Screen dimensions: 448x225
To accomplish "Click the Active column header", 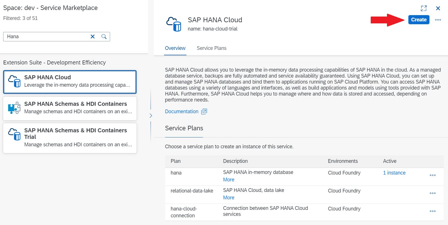I will point(390,161).
